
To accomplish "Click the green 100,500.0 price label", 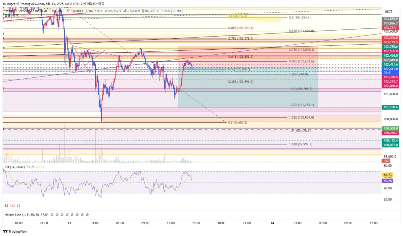I will coord(391,128).
